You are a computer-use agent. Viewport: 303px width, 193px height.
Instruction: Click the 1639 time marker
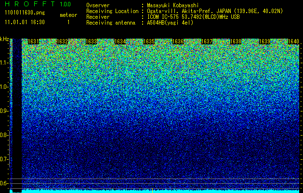point(264,41)
